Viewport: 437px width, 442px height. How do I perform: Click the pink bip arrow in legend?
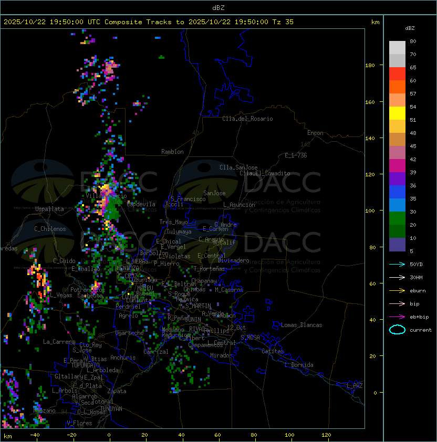click(397, 304)
